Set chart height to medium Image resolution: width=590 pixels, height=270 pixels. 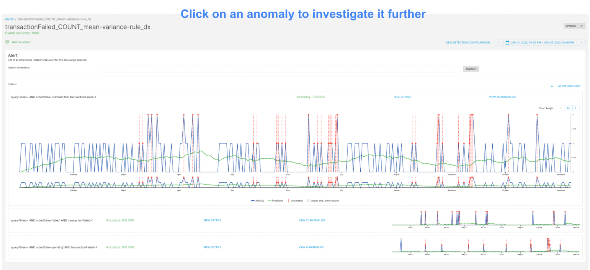point(568,108)
